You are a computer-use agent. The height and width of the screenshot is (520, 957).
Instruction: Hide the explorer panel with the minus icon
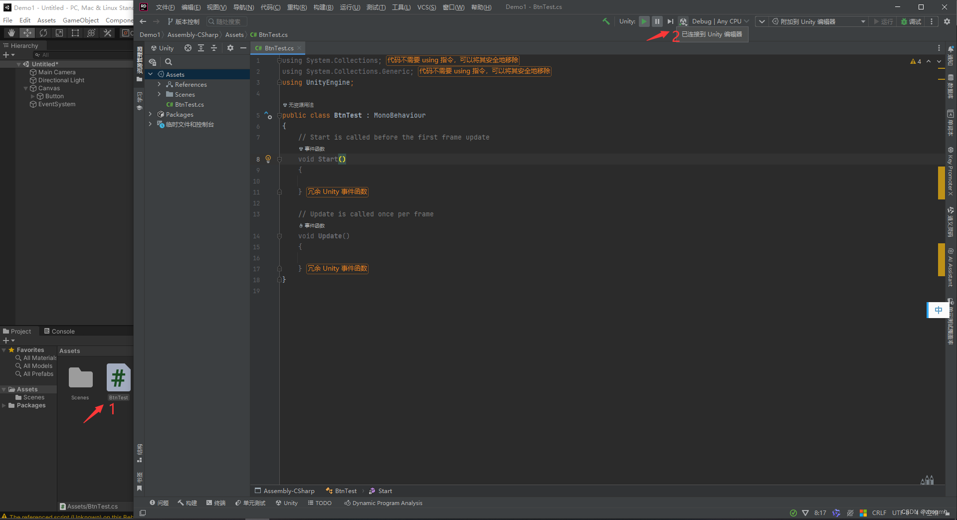[x=243, y=48]
